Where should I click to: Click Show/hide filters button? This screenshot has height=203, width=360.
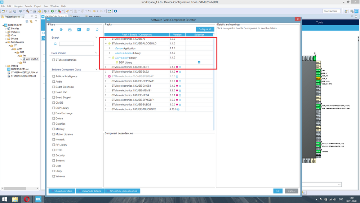click(x=62, y=191)
